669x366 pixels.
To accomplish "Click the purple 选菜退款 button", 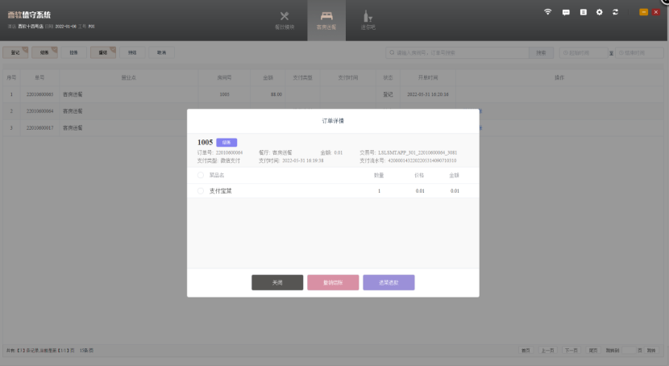I will point(389,283).
